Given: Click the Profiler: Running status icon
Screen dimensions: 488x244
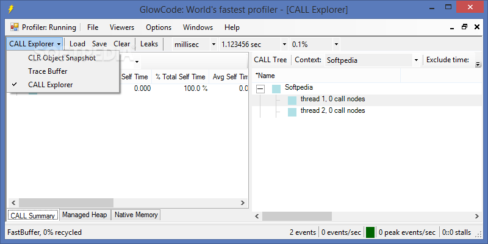Looking at the screenshot, I should [x=14, y=27].
